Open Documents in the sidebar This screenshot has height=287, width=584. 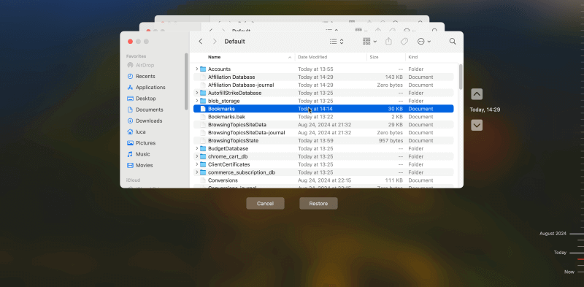coord(145,110)
